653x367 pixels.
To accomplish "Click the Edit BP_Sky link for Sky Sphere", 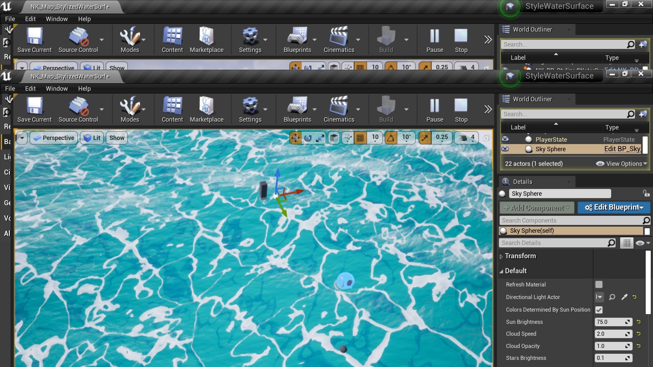I will pyautogui.click(x=622, y=149).
